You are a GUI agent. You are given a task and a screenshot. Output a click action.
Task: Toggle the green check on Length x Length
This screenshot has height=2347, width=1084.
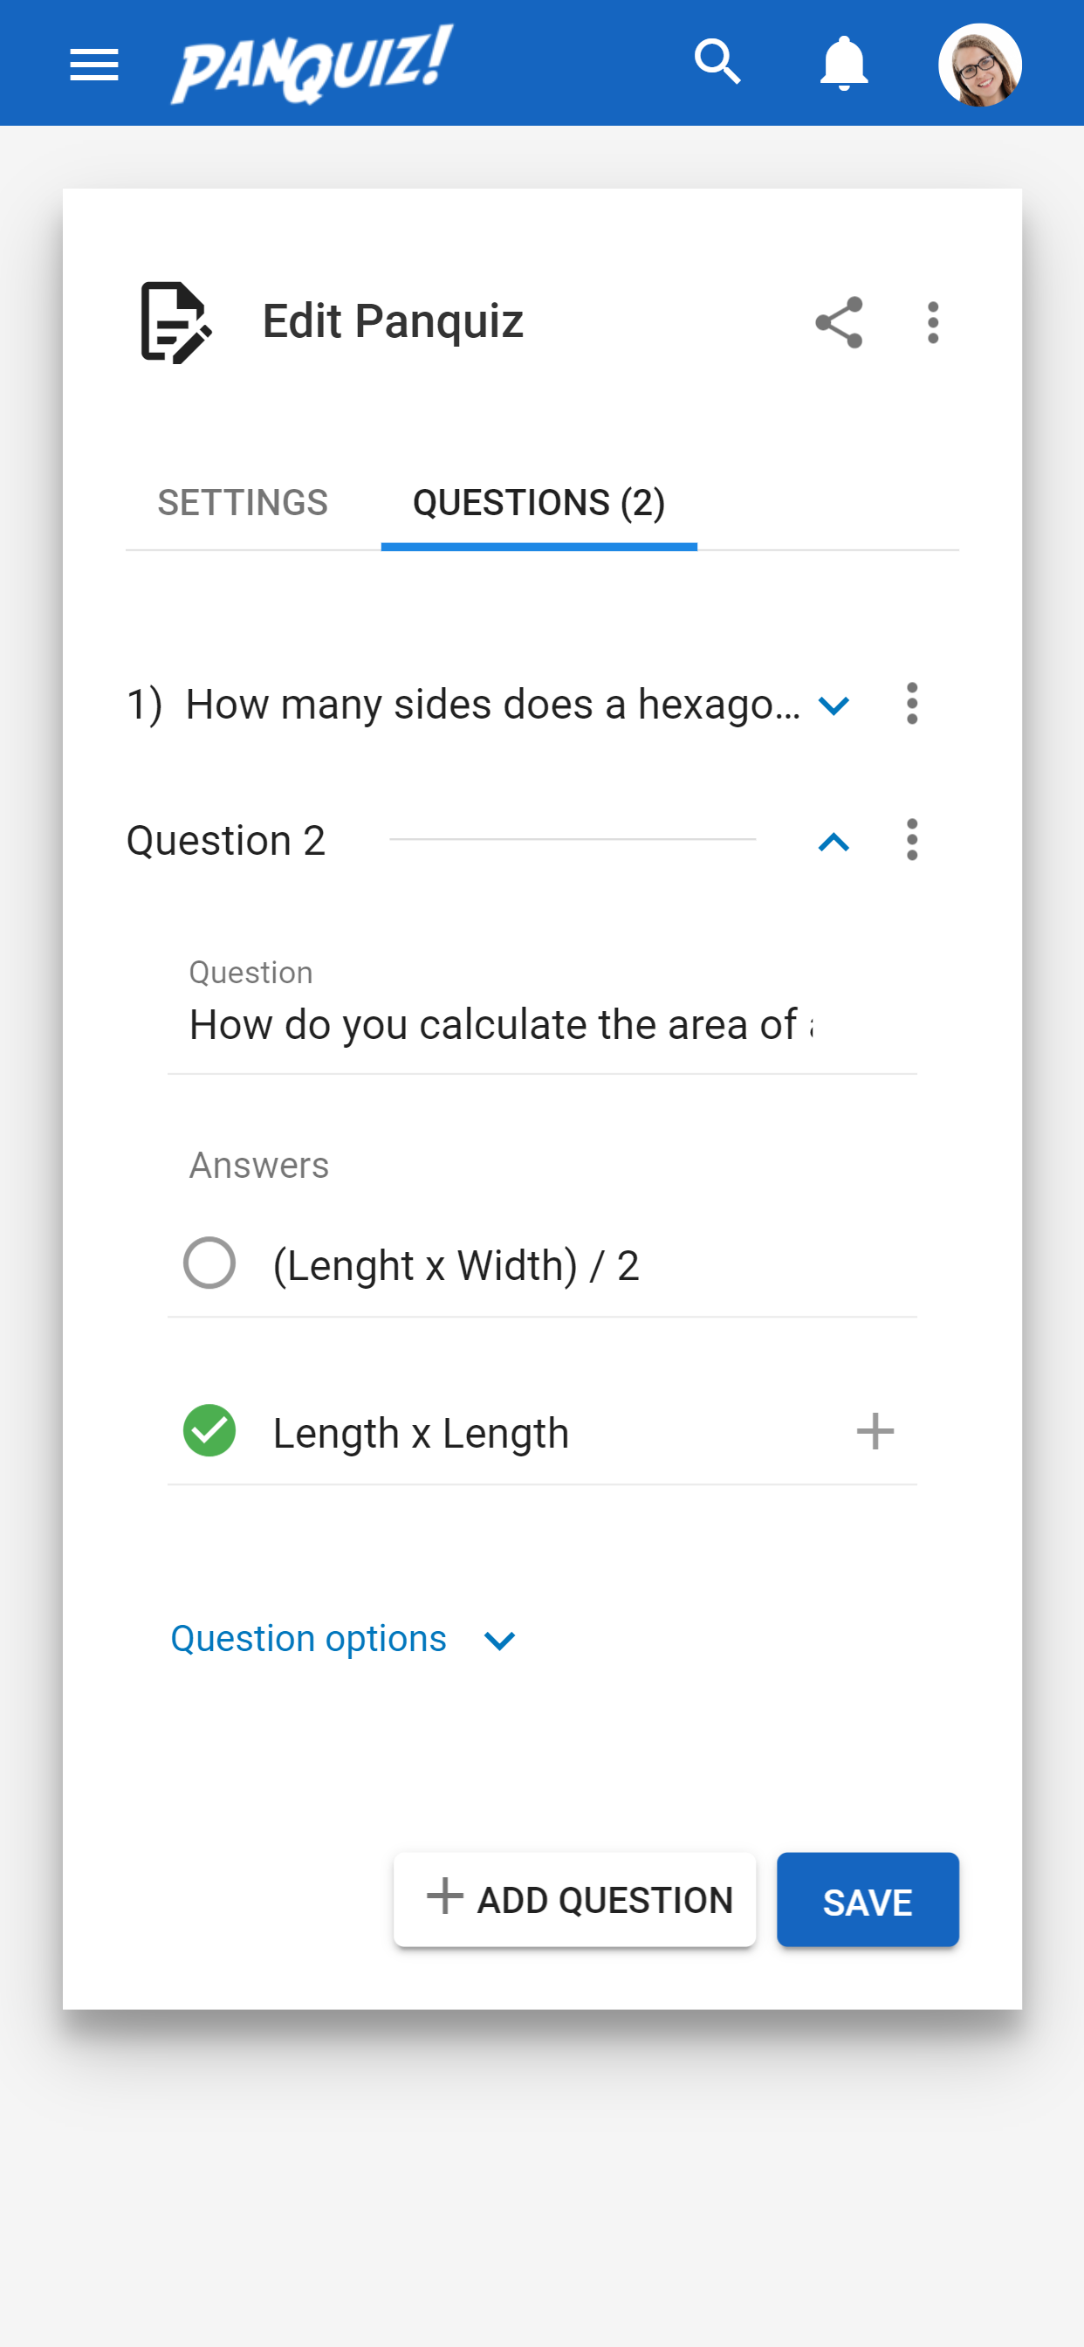pos(209,1430)
